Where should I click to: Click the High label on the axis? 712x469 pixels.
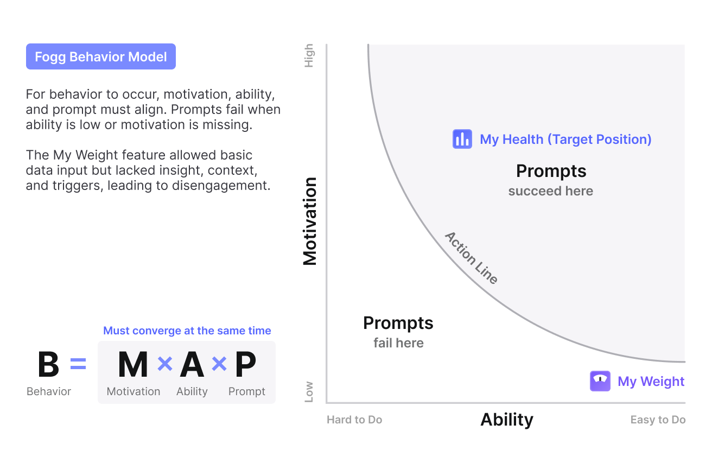coord(309,56)
